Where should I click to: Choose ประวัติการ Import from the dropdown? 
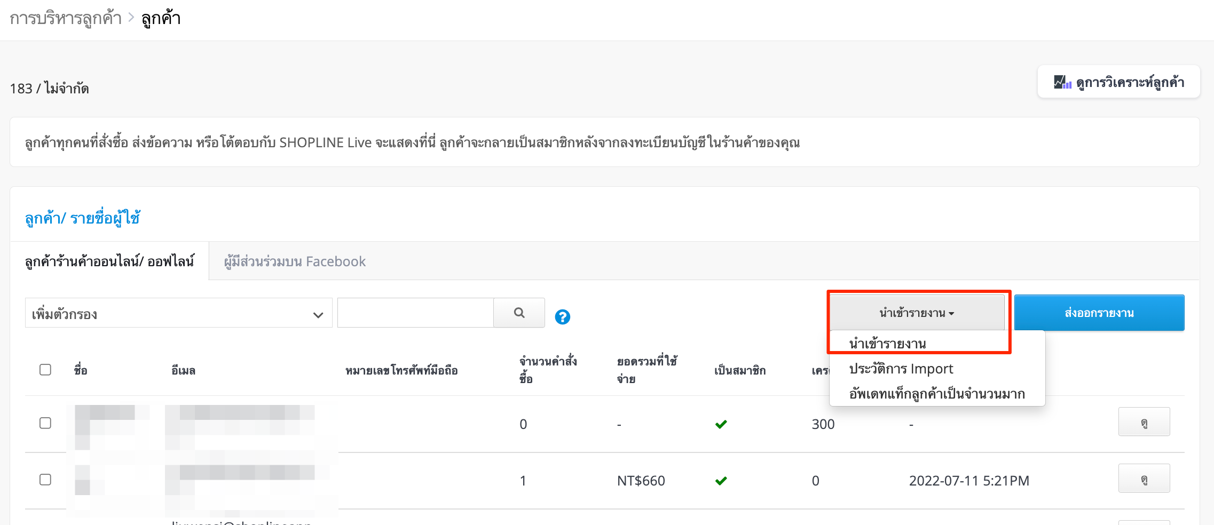coord(901,369)
